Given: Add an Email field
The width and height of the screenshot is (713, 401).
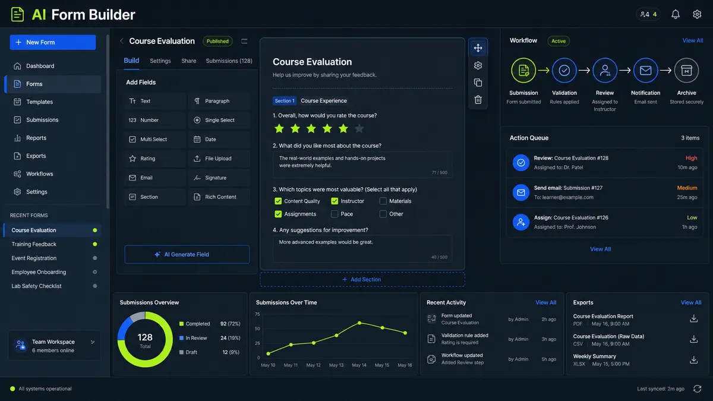Looking at the screenshot, I should pyautogui.click(x=154, y=178).
